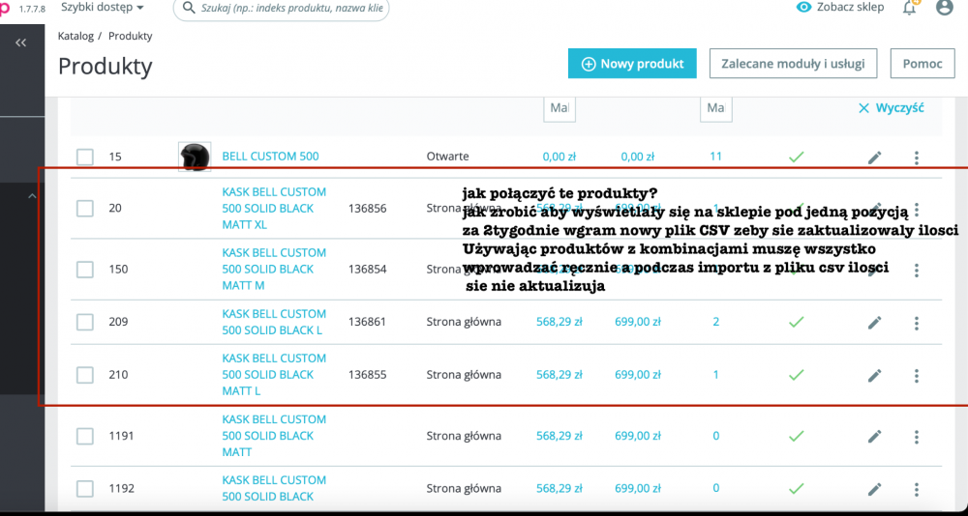The image size is (968, 516).
Task: Click price 699,00 zł of product 210
Action: 638,374
